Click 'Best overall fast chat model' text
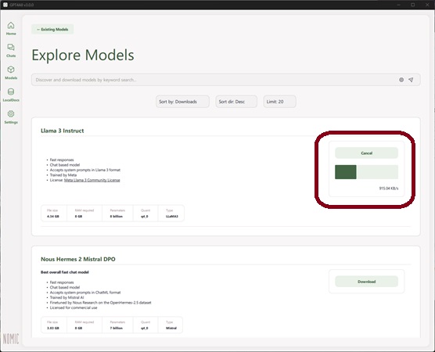Image resolution: width=435 pixels, height=352 pixels. click(65, 272)
